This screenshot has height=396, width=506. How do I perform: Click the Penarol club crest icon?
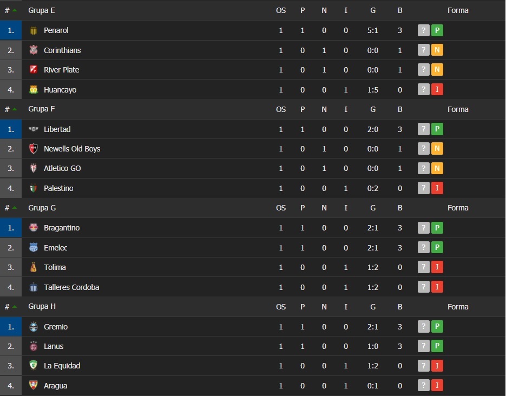click(34, 30)
